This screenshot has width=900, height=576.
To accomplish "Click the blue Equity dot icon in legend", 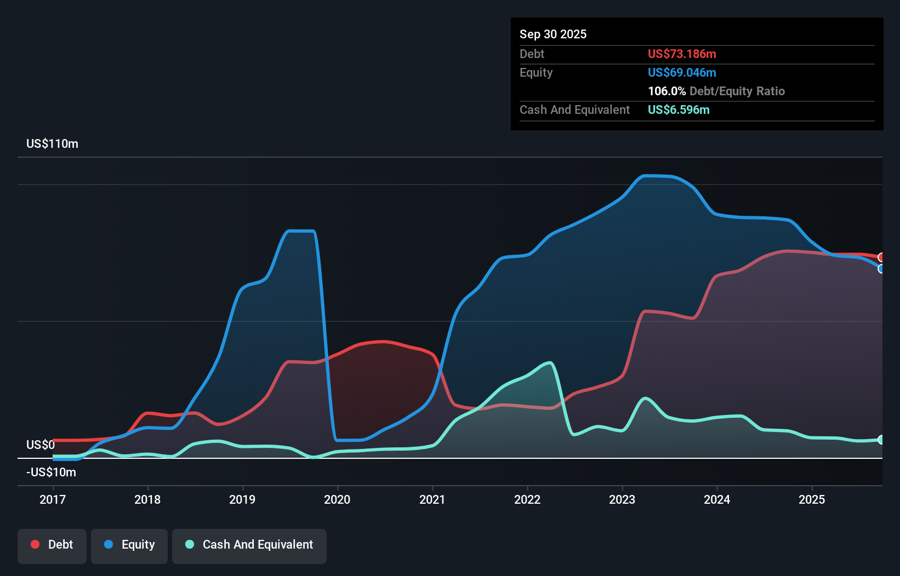I will click(x=107, y=545).
